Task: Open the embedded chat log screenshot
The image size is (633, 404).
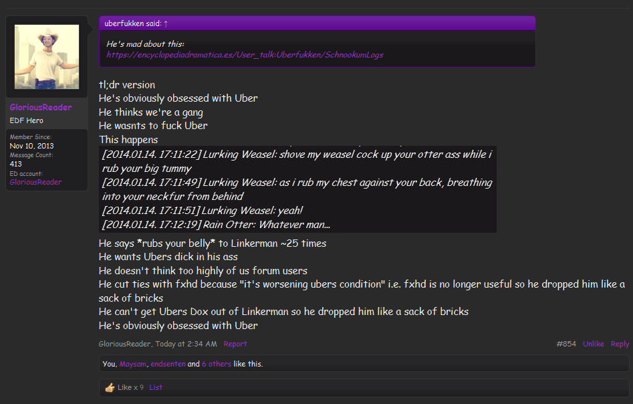Action: [x=297, y=189]
